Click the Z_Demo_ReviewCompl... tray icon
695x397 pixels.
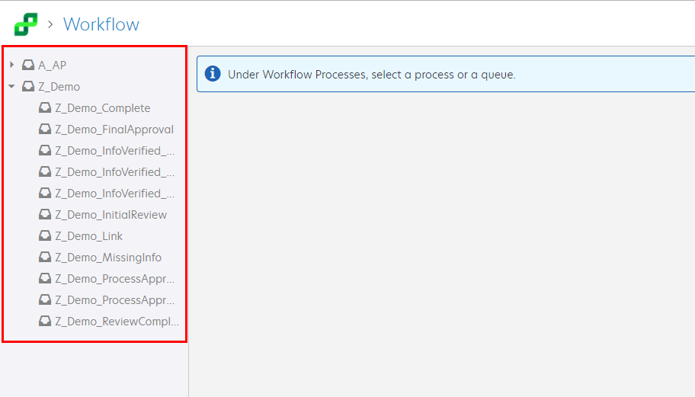click(x=45, y=321)
